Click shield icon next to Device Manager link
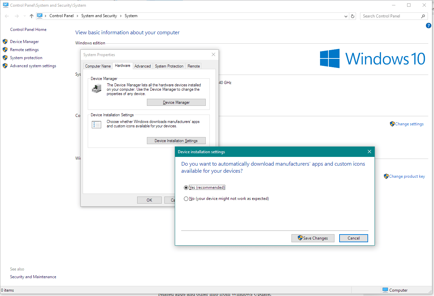This screenshot has width=434, height=296. (5, 42)
